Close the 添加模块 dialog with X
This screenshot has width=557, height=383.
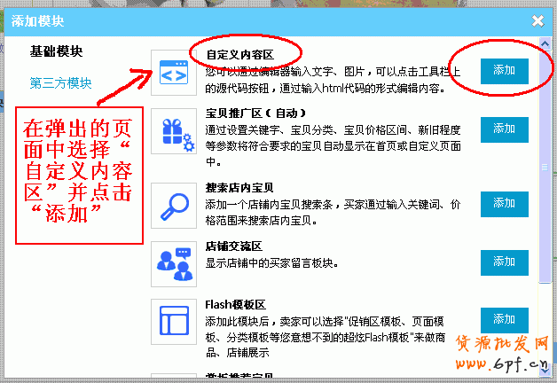pyautogui.click(x=537, y=21)
